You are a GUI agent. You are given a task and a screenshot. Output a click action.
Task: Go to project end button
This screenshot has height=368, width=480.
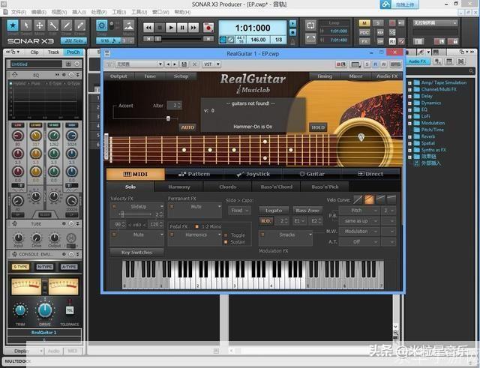(x=208, y=39)
